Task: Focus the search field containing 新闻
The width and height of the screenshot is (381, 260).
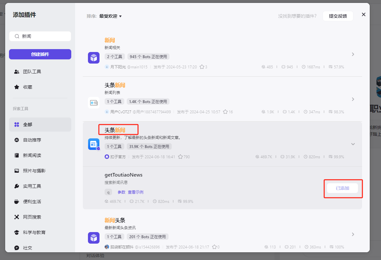Action: pyautogui.click(x=40, y=36)
